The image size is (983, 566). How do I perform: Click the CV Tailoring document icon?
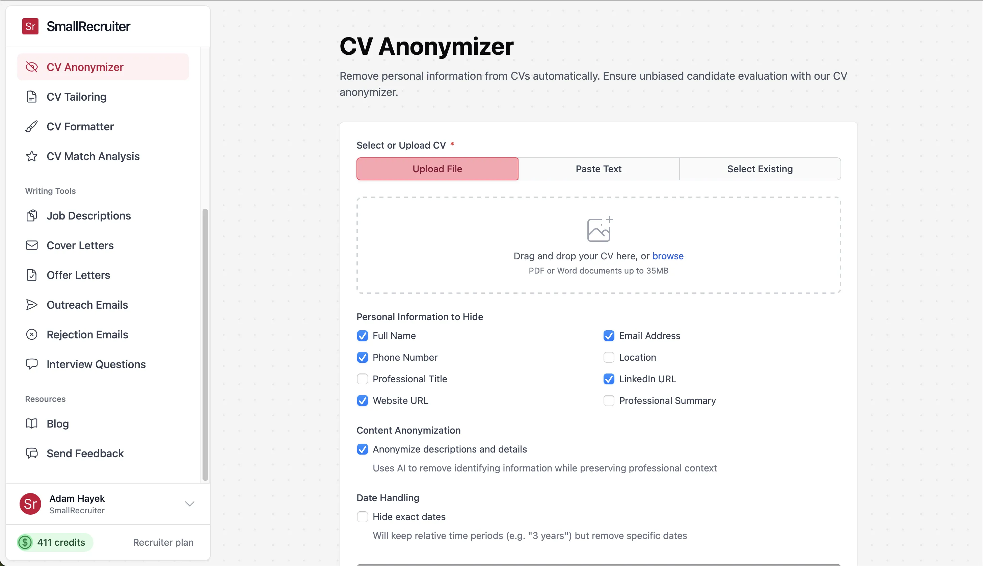[x=31, y=97]
